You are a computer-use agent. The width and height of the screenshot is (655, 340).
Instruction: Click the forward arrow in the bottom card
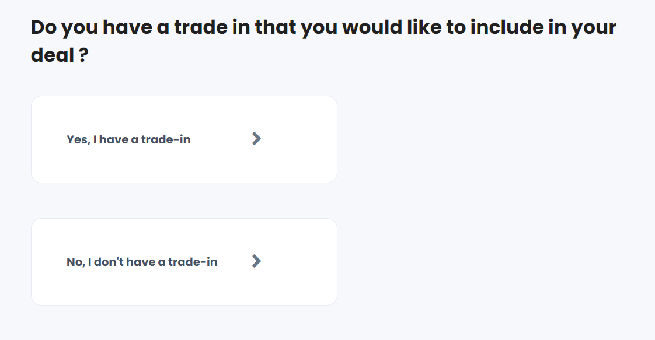click(256, 261)
